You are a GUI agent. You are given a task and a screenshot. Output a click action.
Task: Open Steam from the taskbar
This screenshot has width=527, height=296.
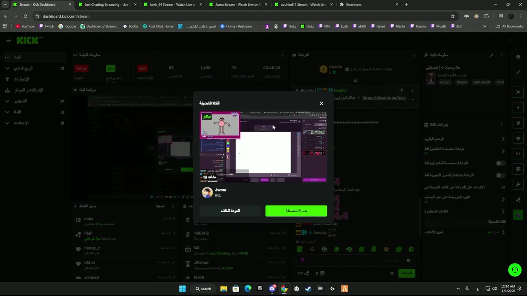(x=308, y=289)
